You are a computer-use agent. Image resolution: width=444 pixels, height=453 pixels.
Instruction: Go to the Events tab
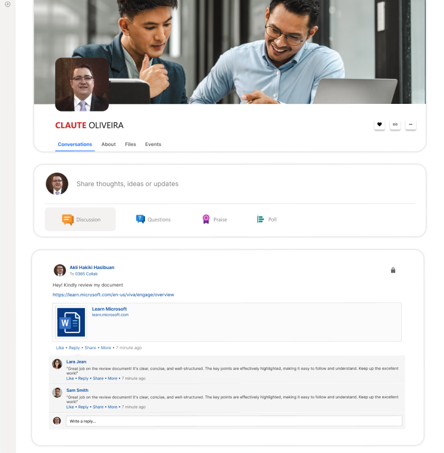(x=153, y=144)
